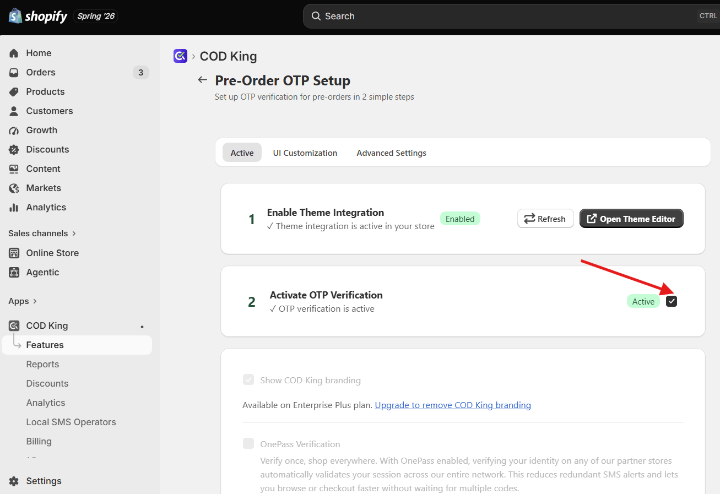This screenshot has height=494, width=720.
Task: Click the COD King breadcrumb title
Action: click(x=228, y=56)
